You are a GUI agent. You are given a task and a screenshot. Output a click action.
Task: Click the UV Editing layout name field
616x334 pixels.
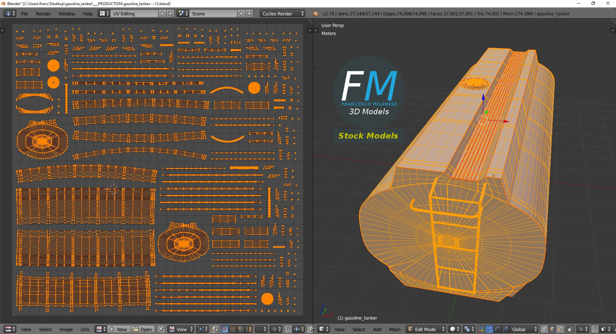[135, 13]
